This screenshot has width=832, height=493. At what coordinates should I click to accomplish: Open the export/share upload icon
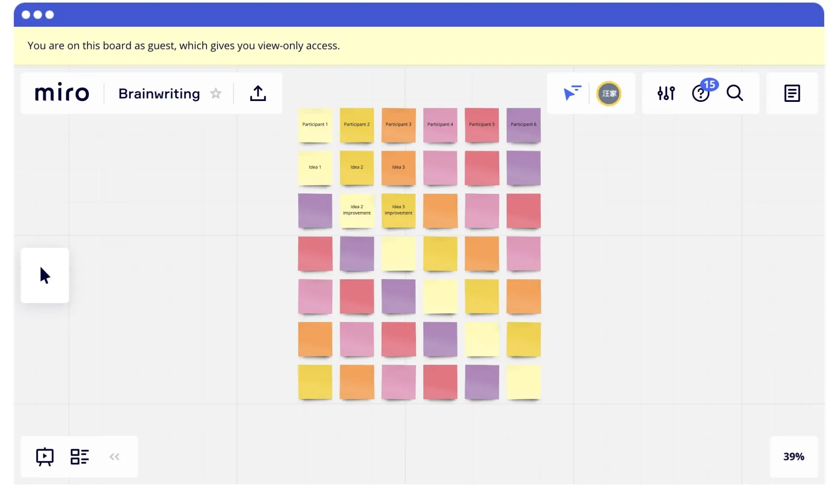258,93
